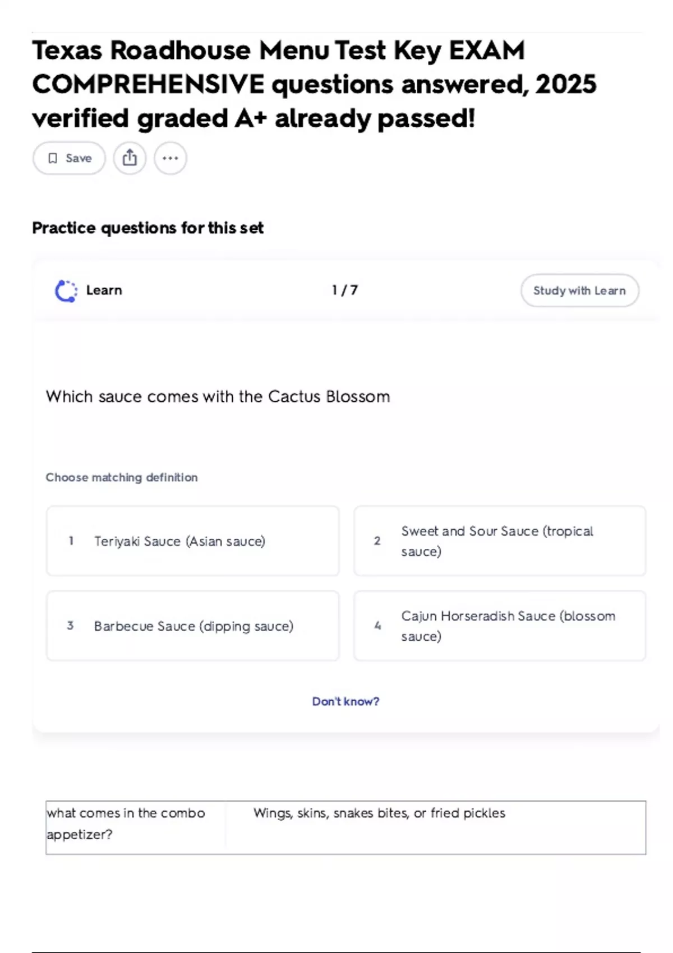Screen dimensions: 673x953
Task: Click the bookmark icon inside Save
Action: click(53, 159)
